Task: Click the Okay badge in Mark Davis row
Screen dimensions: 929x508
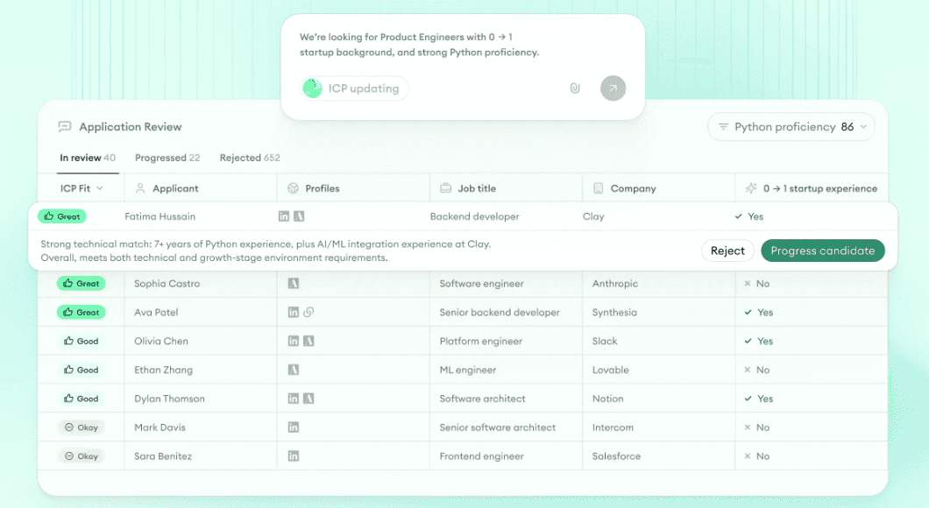Action: tap(82, 427)
